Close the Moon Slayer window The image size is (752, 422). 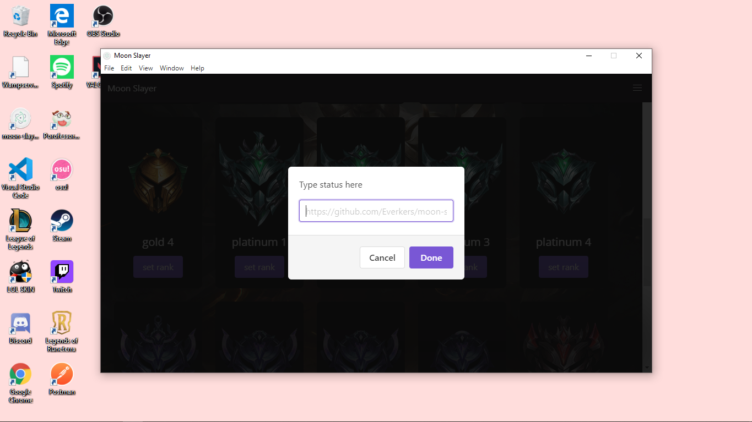[x=639, y=56]
